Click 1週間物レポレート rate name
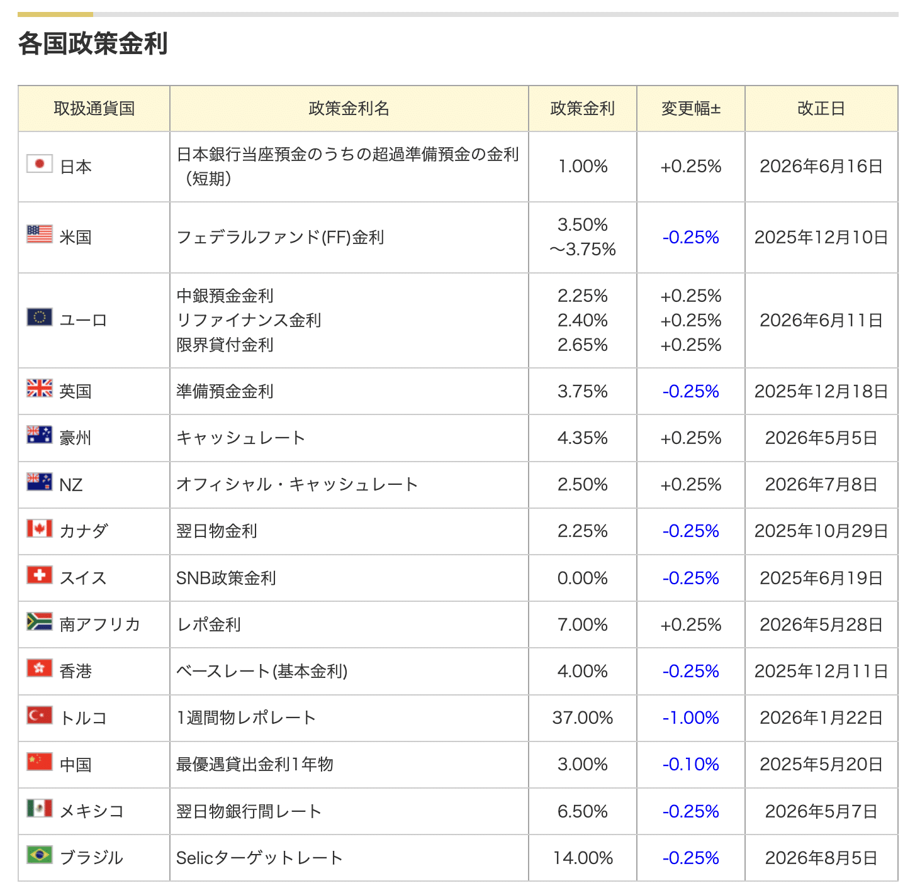Screen dimensions: 915x893 (247, 718)
